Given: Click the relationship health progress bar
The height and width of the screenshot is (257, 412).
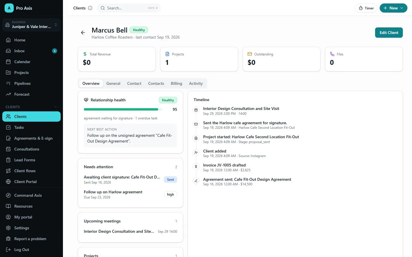Looking at the screenshot, I should (x=123, y=109).
